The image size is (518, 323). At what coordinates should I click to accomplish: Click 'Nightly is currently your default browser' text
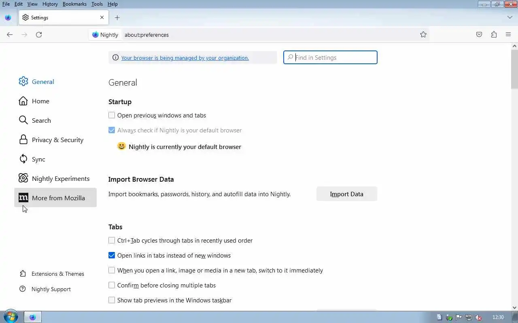(x=185, y=147)
